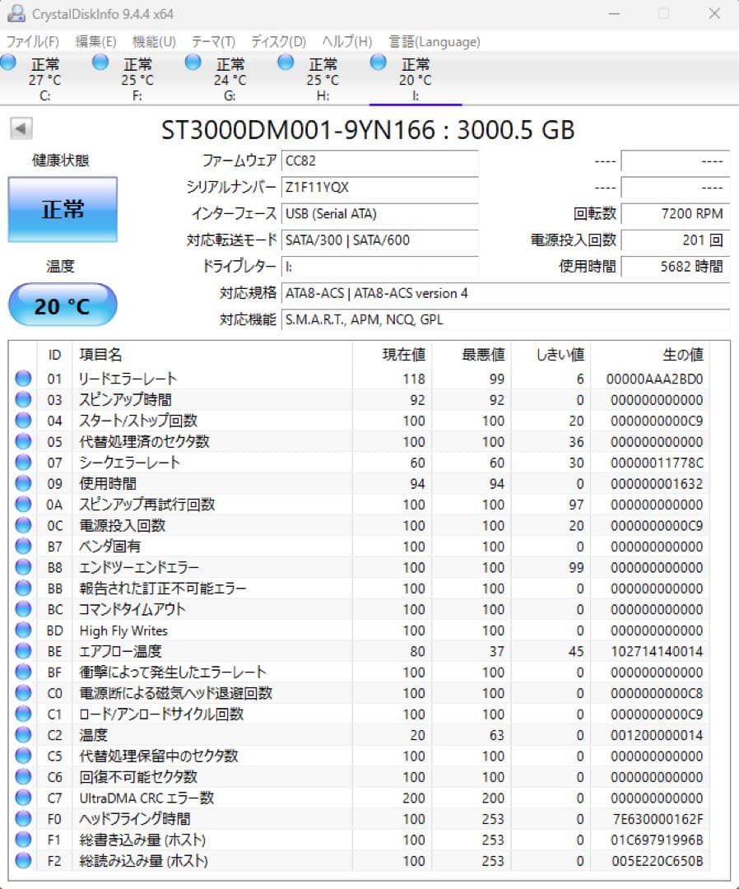Click status orb for 09 使用時間 row
739x889 pixels.
[23, 483]
